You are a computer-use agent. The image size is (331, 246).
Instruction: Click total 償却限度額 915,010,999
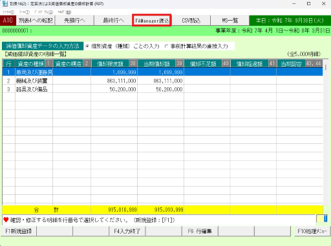(x=122, y=210)
